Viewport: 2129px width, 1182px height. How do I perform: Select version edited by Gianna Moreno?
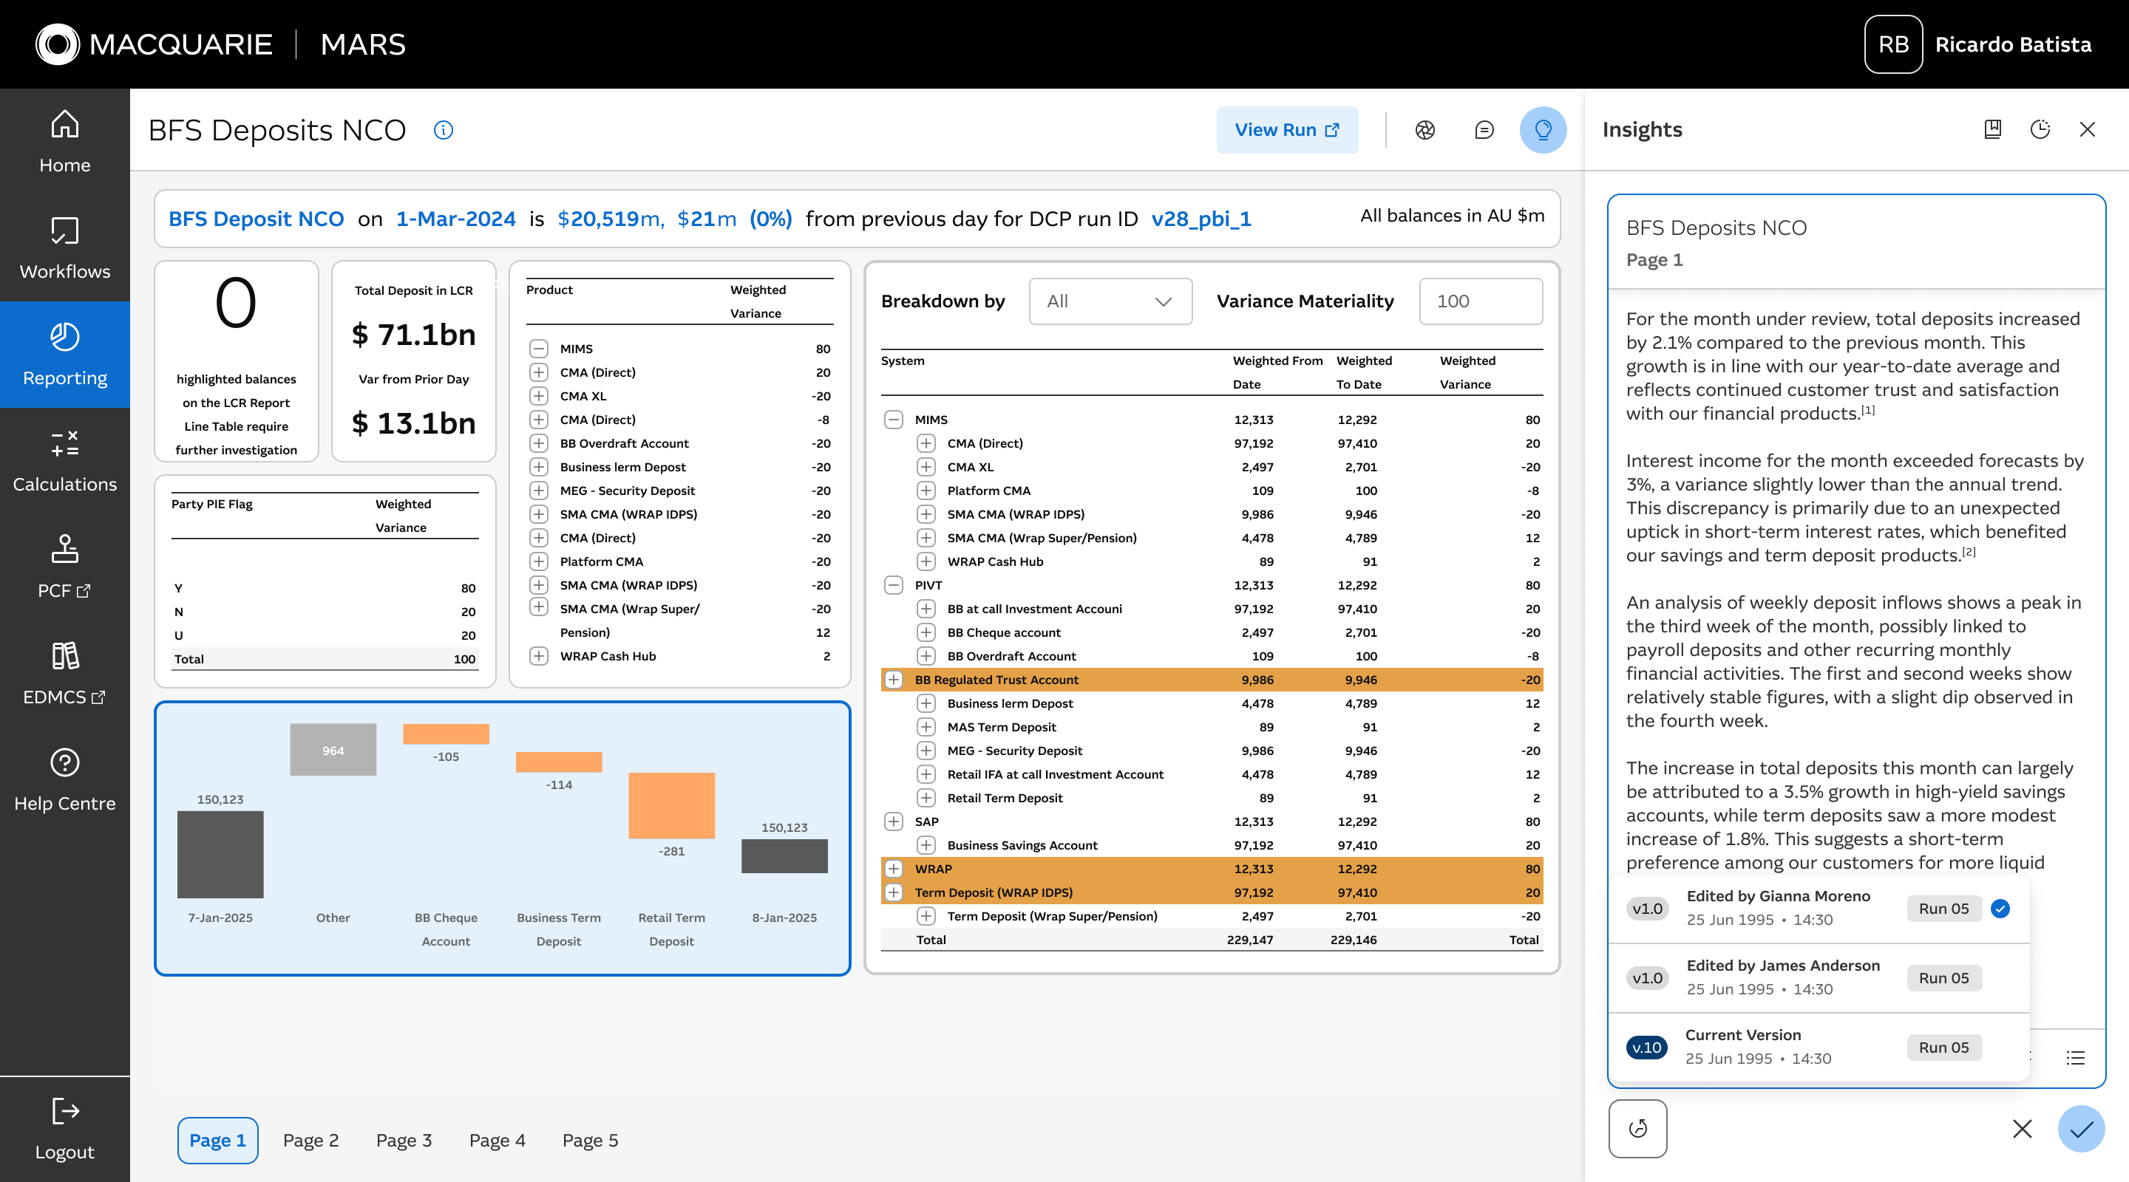(1819, 908)
